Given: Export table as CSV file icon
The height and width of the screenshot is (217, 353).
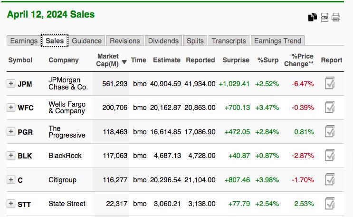Looking at the screenshot, I should (324, 17).
